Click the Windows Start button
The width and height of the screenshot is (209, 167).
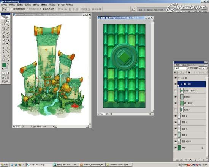click(x=4, y=165)
